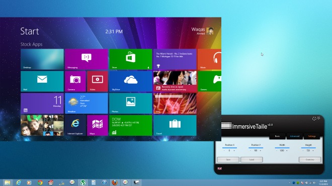Screen dimensions: 332x186
Task: Open the Maps tile
Action: (98, 125)
